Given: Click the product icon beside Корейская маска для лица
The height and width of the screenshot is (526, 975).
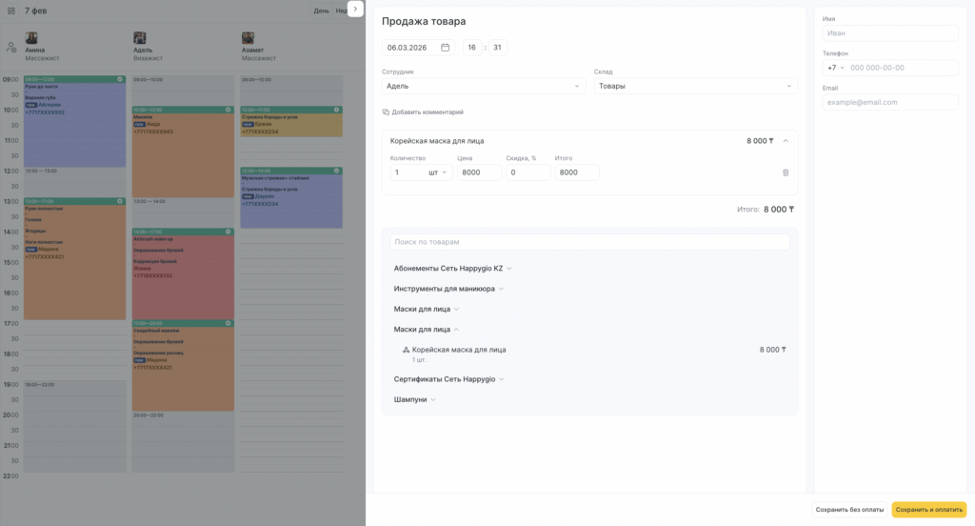Looking at the screenshot, I should click(406, 350).
